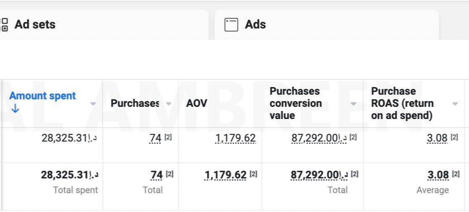Expand the Purchases column dropdown arrow
This screenshot has width=469, height=212.
click(x=169, y=103)
